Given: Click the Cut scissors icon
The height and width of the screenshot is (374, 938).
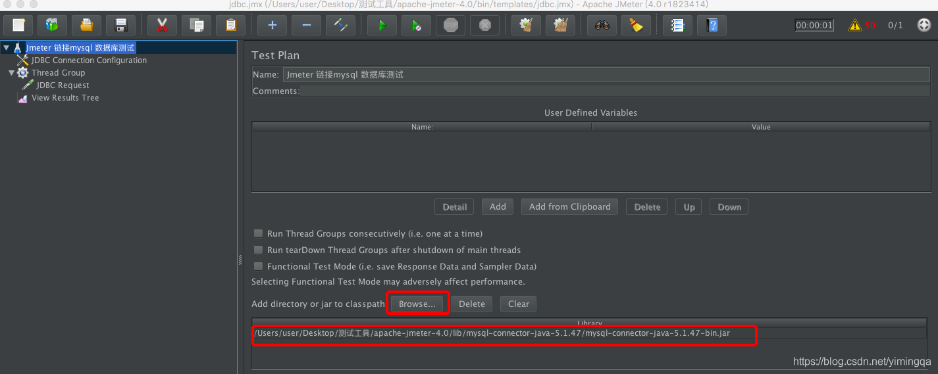Looking at the screenshot, I should (162, 26).
